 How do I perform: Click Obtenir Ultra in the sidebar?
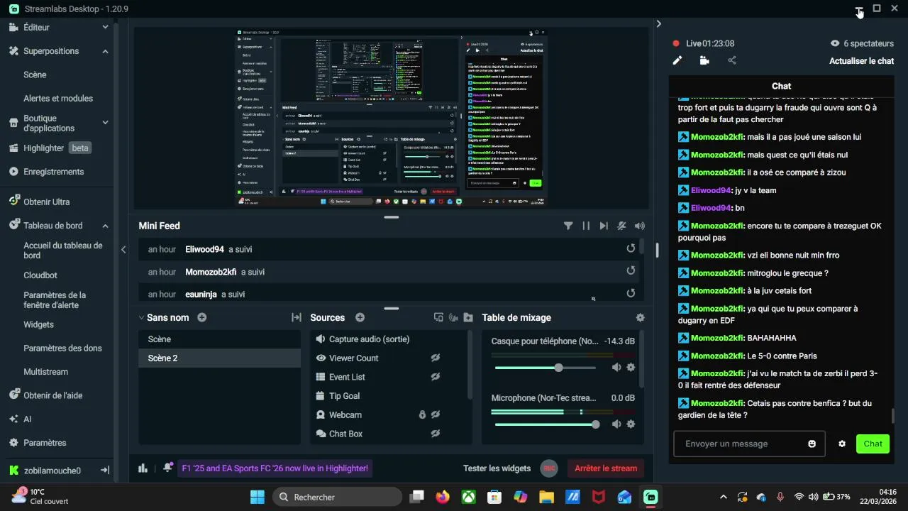click(39, 202)
